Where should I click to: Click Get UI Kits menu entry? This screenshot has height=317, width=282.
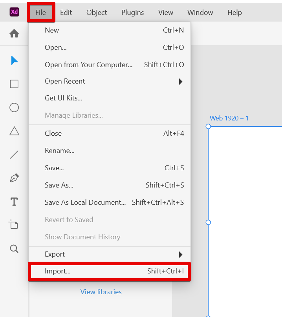64,98
